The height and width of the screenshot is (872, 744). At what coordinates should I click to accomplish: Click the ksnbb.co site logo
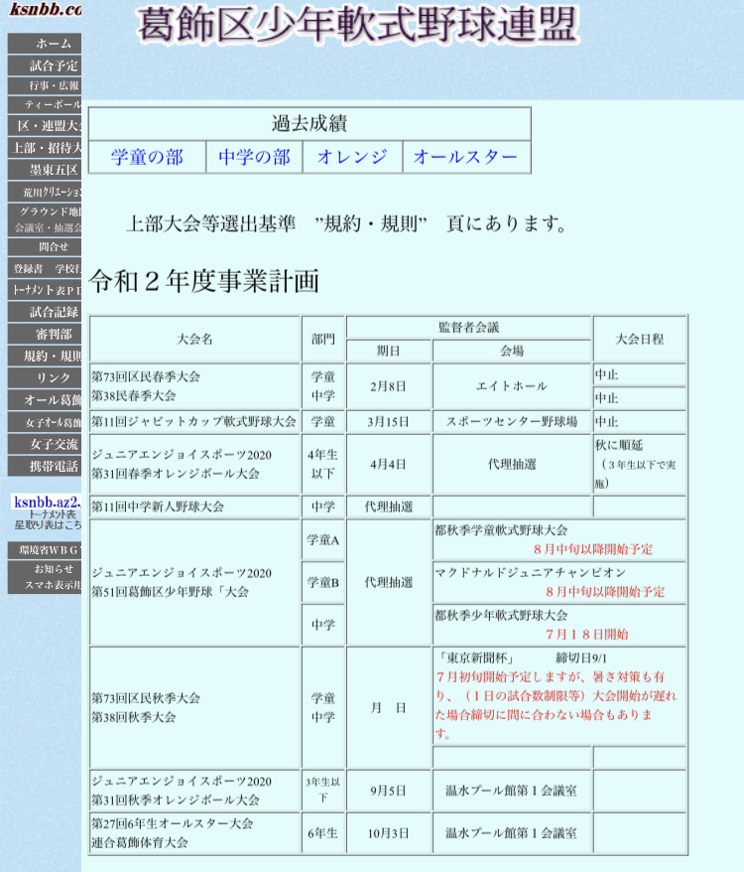pyautogui.click(x=45, y=10)
